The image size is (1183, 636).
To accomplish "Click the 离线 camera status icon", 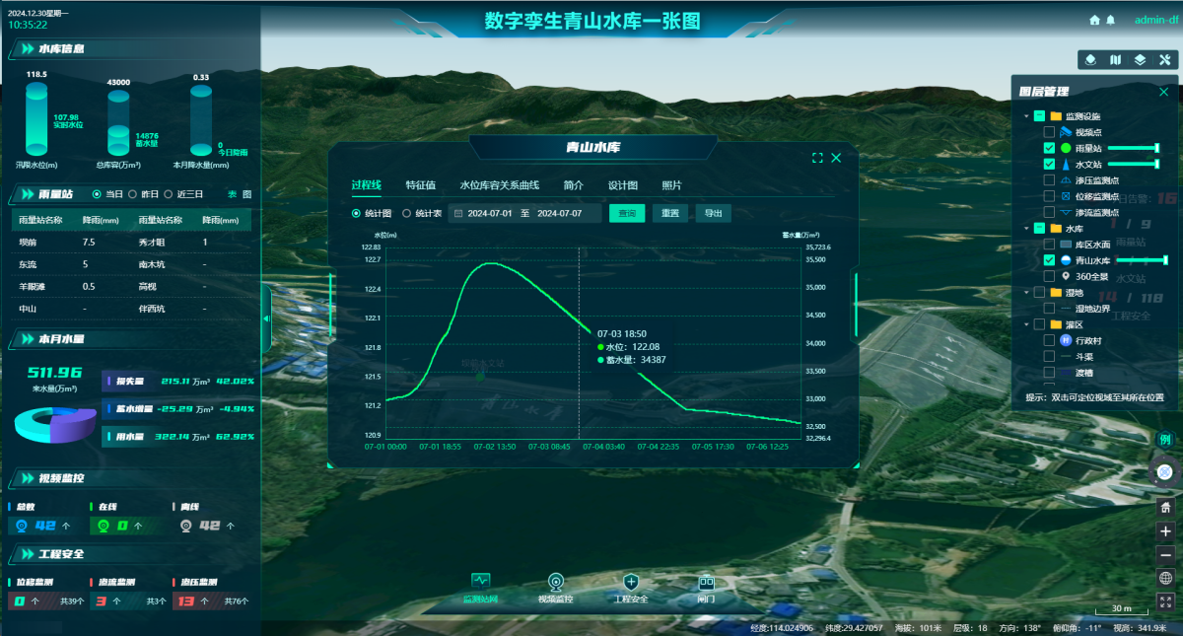I will point(184,526).
